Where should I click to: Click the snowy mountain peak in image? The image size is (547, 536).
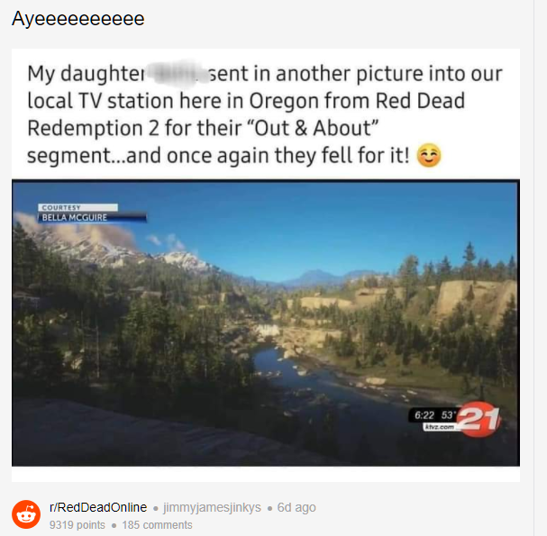click(183, 259)
